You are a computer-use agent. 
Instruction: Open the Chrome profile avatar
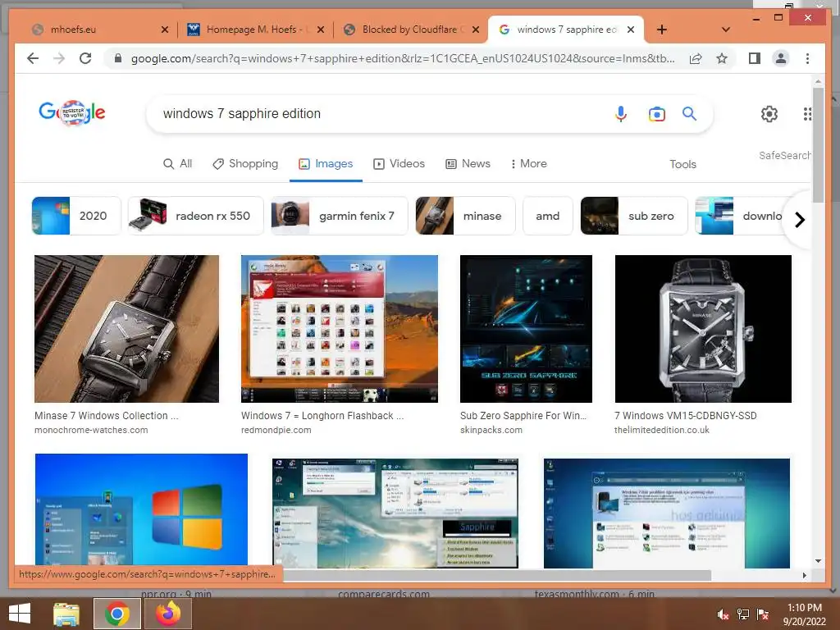[781, 58]
